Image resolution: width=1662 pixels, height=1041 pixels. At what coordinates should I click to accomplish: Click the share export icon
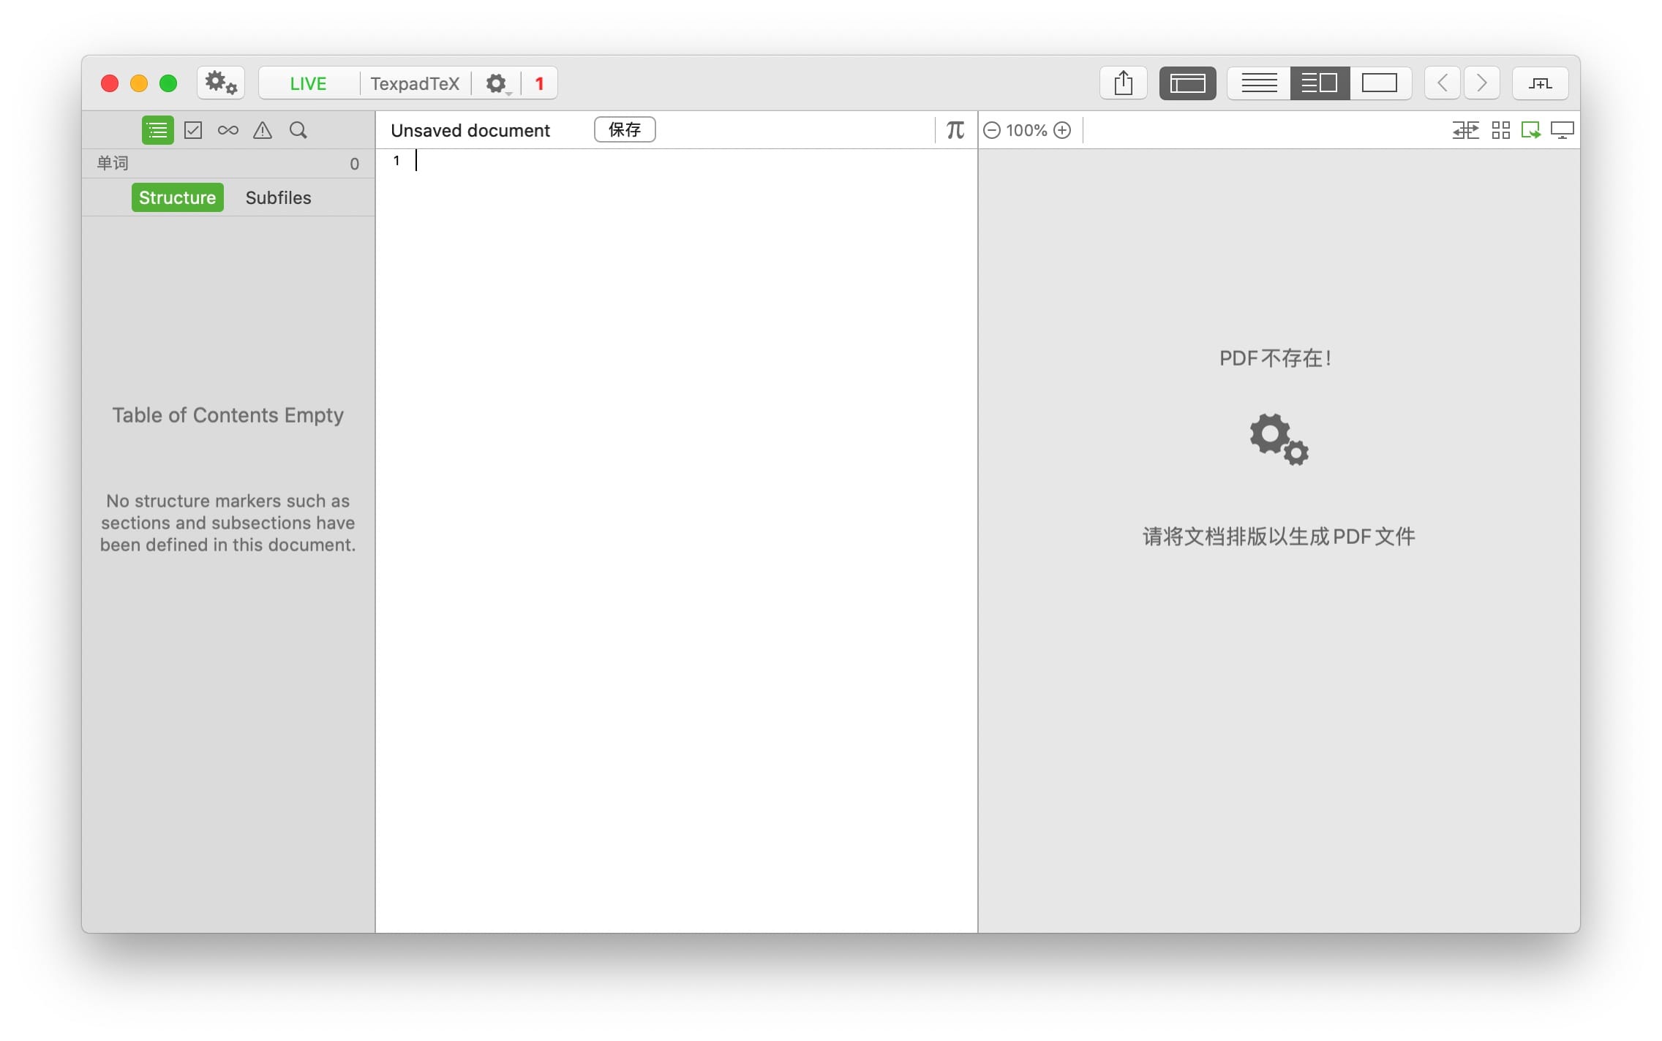coord(1123,83)
